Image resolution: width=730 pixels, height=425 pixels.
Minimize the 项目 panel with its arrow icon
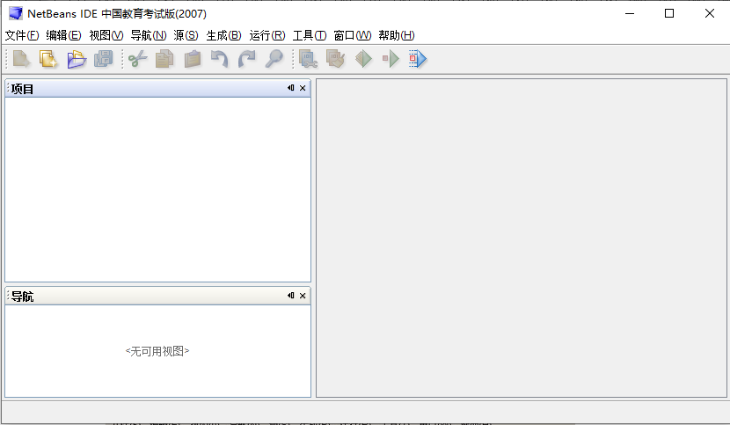click(x=291, y=88)
